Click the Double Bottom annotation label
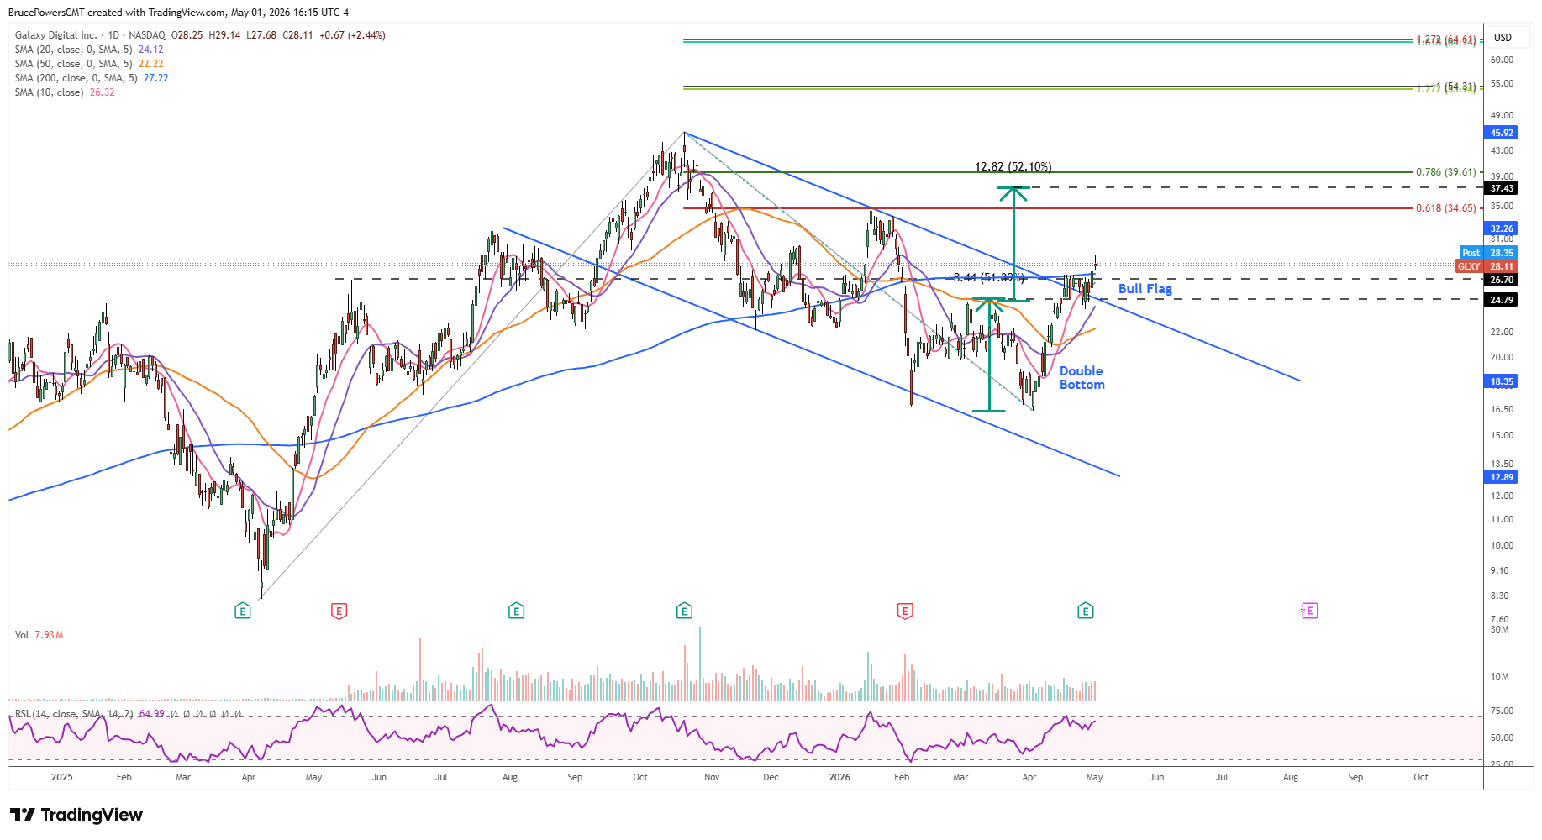This screenshot has width=1542, height=840. [1082, 378]
